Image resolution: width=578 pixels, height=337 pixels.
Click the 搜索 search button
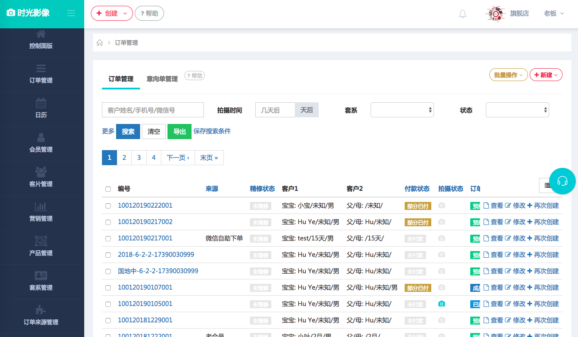128,132
